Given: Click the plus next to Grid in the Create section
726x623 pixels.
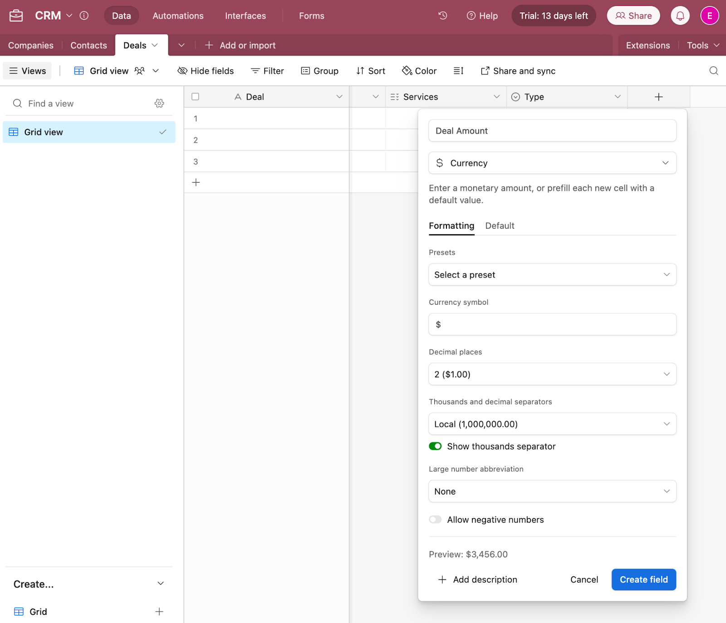Looking at the screenshot, I should point(159,612).
